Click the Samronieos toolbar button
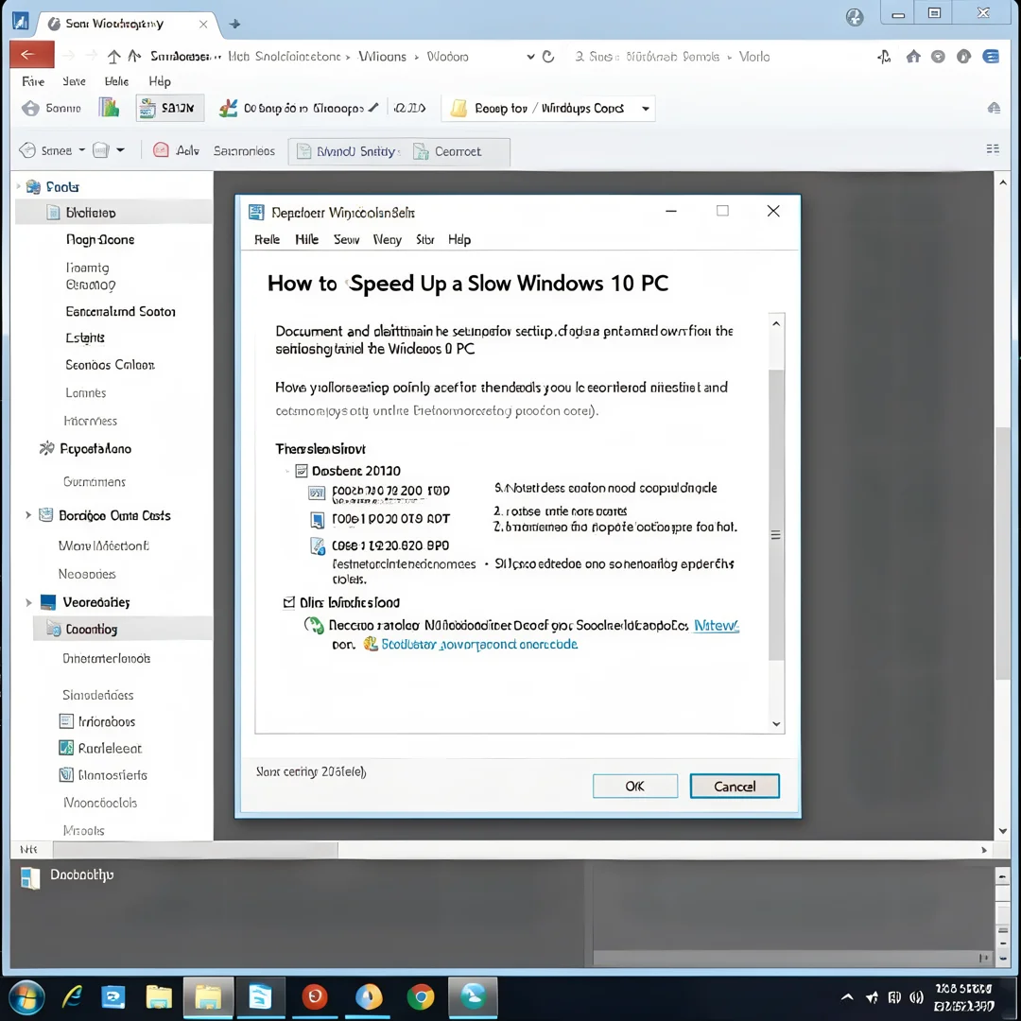 click(244, 151)
